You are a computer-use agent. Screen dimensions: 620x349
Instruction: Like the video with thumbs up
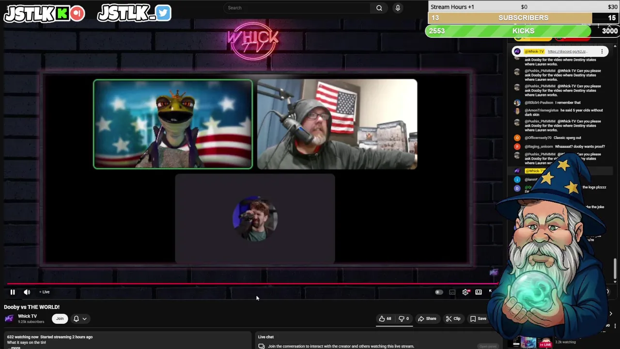[x=385, y=318]
